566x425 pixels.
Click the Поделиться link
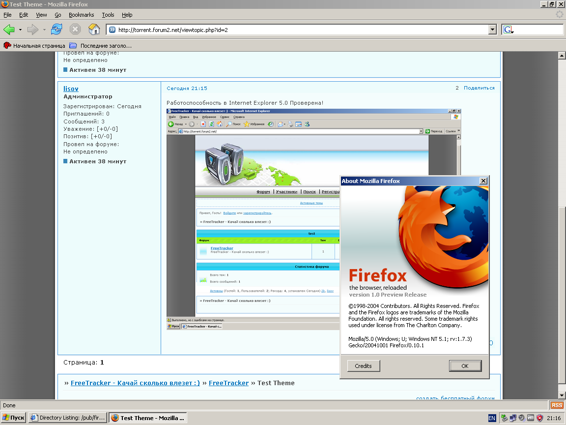[x=479, y=88]
